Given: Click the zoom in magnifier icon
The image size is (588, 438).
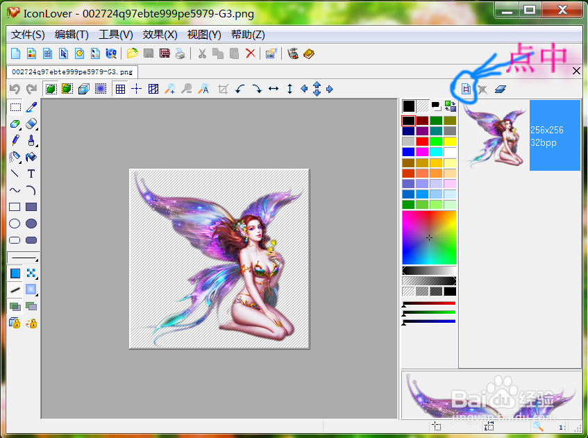Looking at the screenshot, I should click(x=170, y=90).
